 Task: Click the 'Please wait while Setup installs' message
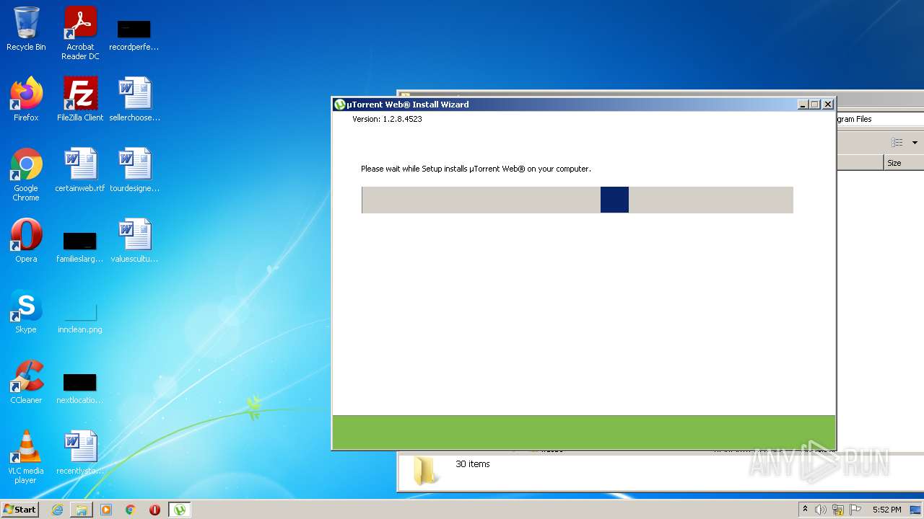(476, 169)
